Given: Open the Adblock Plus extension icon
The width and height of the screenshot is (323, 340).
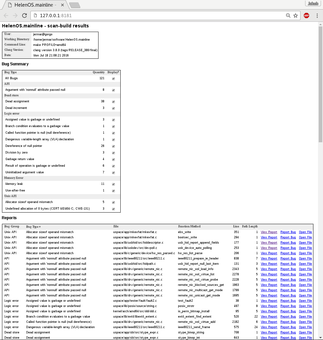Looking at the screenshot, I should 306,15.
